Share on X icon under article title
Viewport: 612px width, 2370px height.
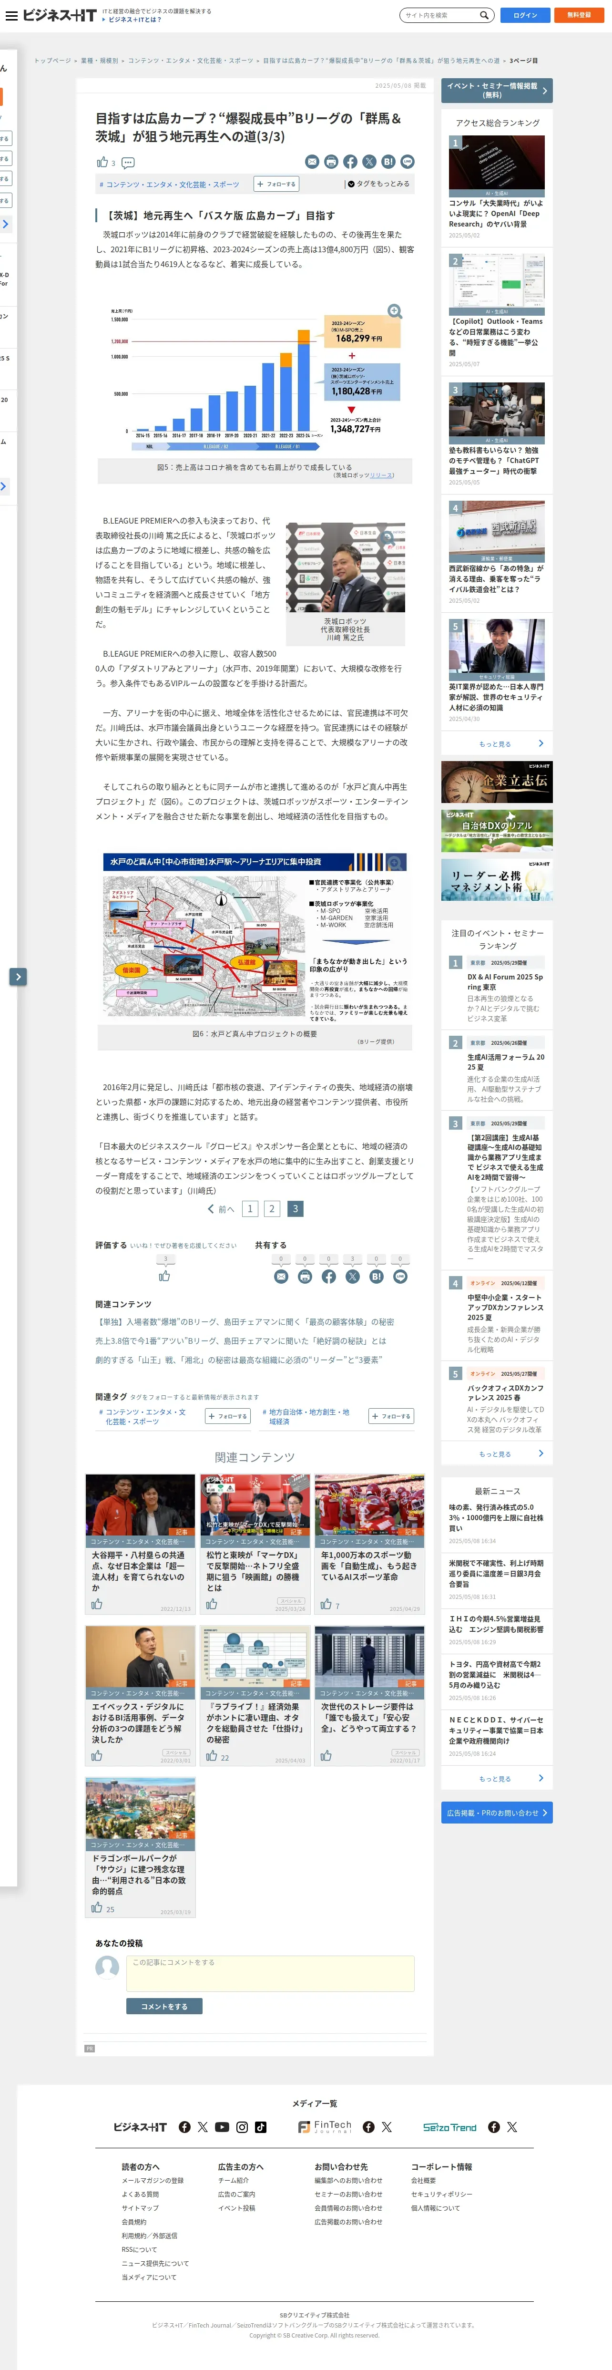pos(369,162)
